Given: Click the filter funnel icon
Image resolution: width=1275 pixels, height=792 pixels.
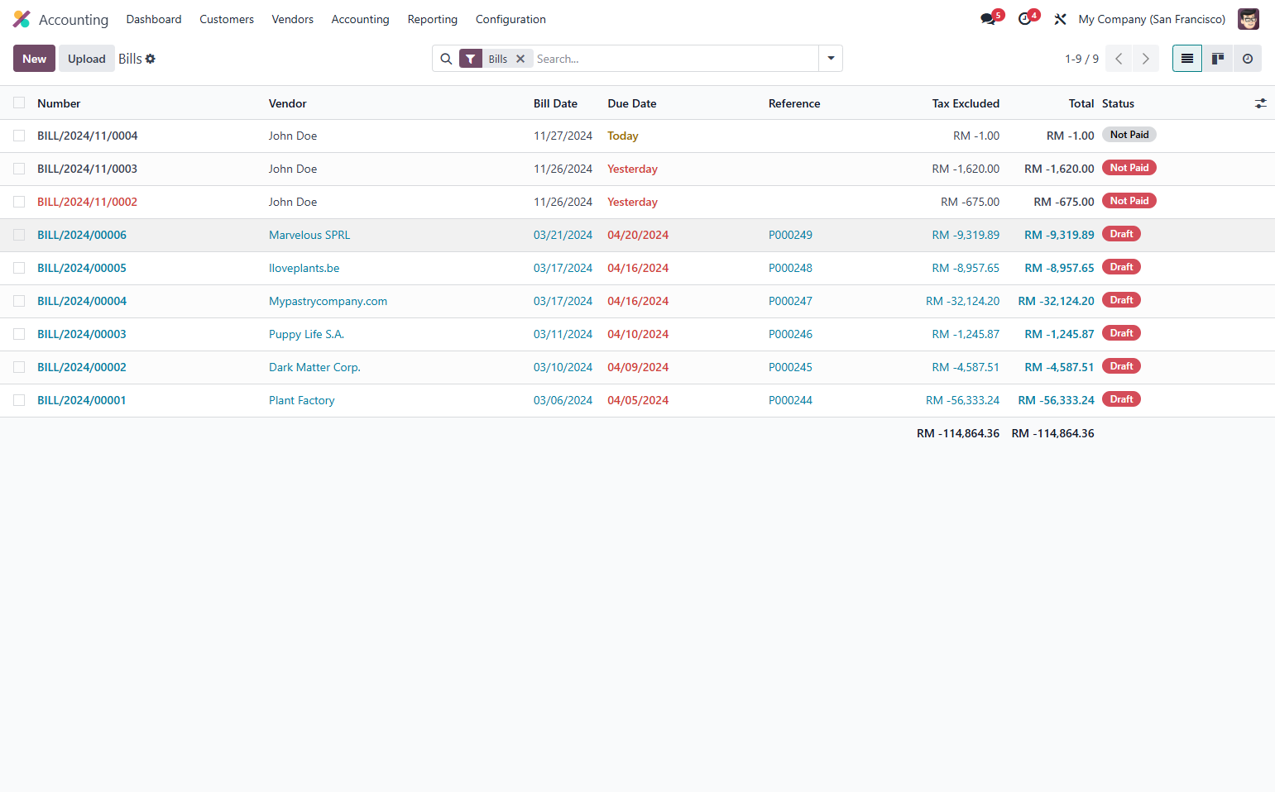Looking at the screenshot, I should (471, 59).
